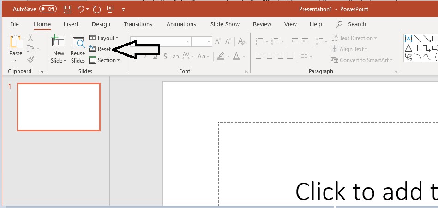Screen dimensions: 438x208
Task: Toggle Strikethrough formatting
Action: 175,57
